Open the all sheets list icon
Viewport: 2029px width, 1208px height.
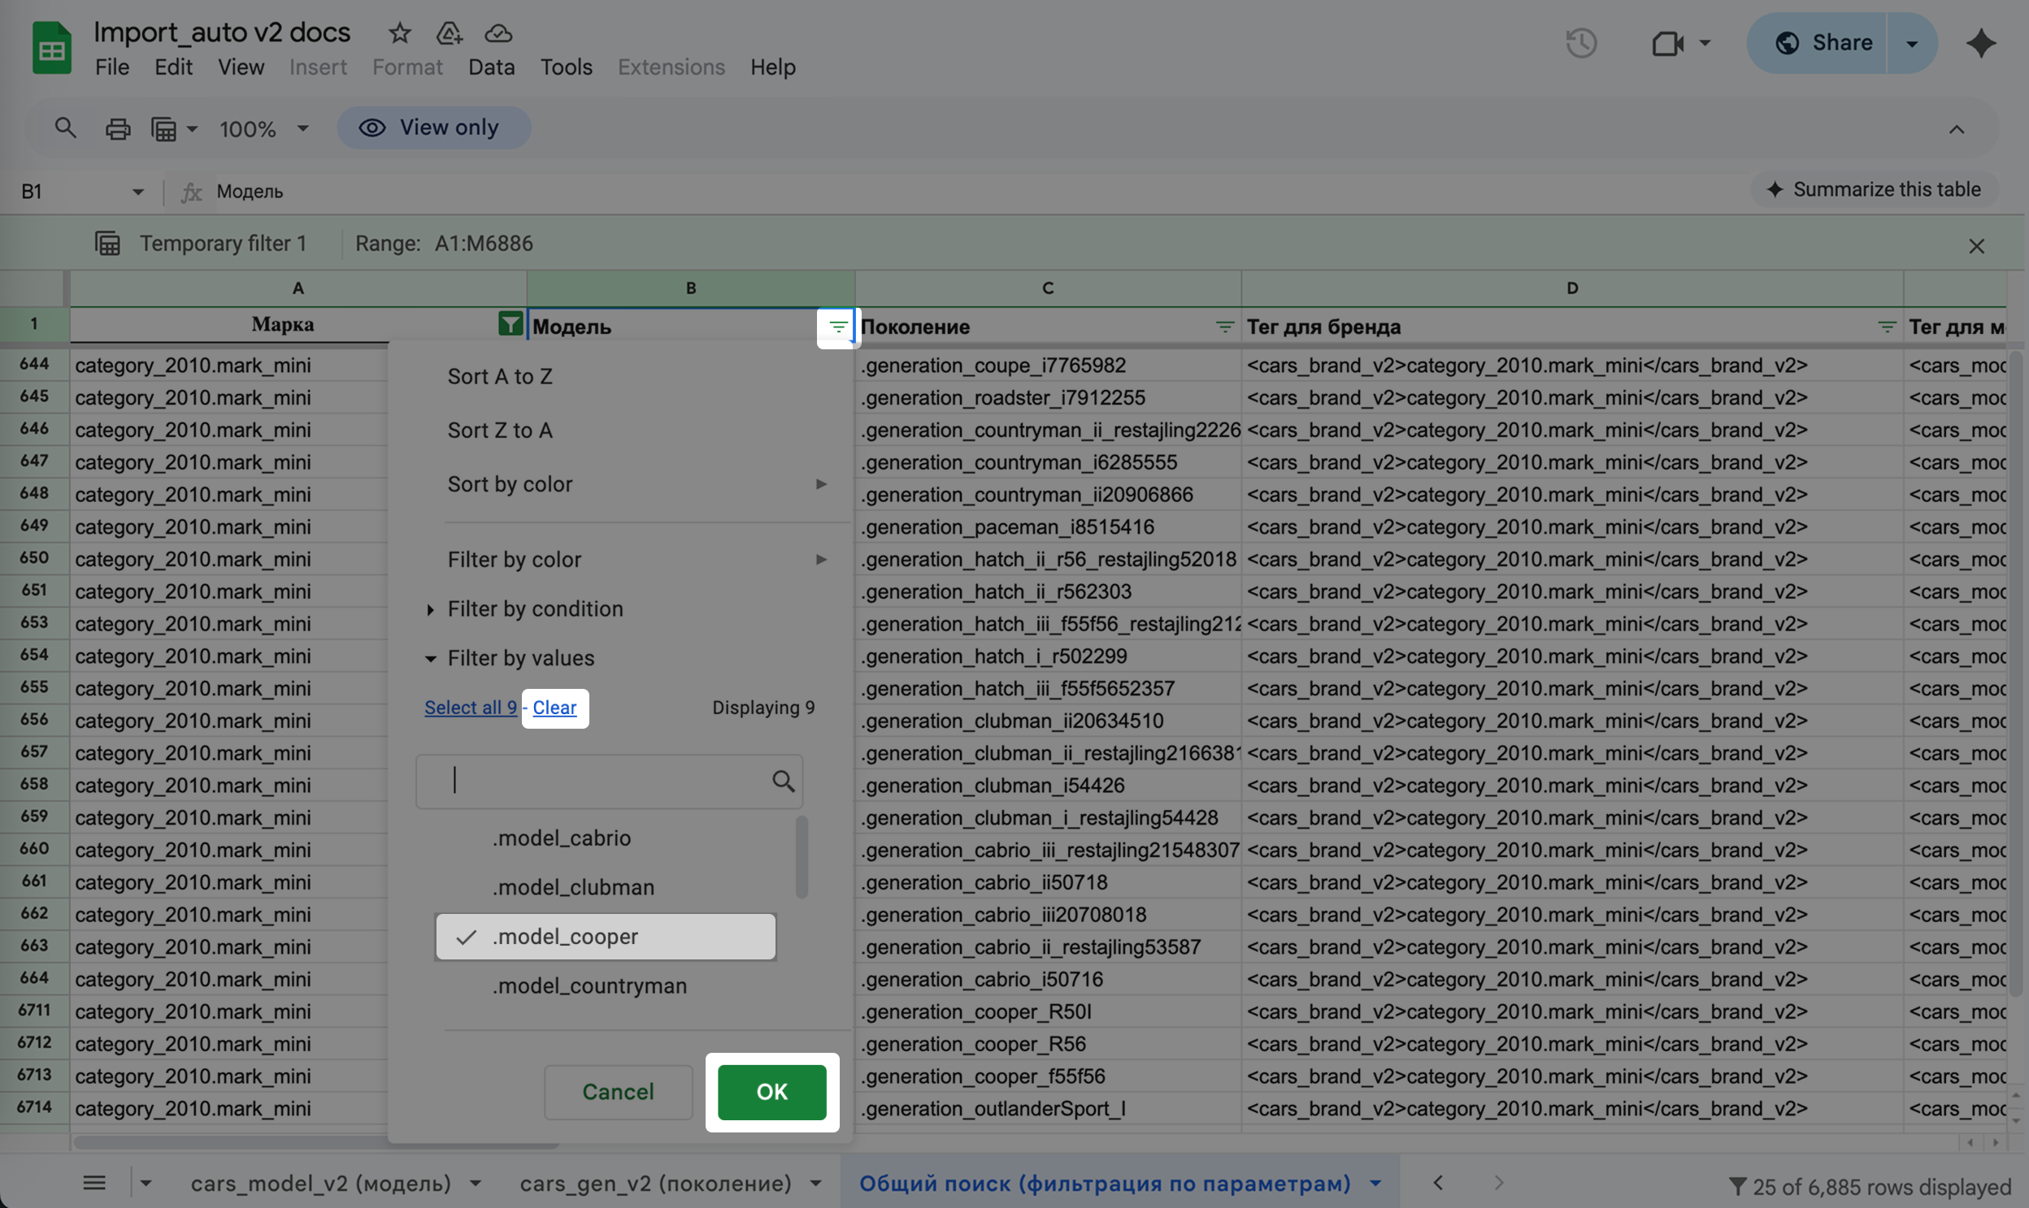(94, 1183)
